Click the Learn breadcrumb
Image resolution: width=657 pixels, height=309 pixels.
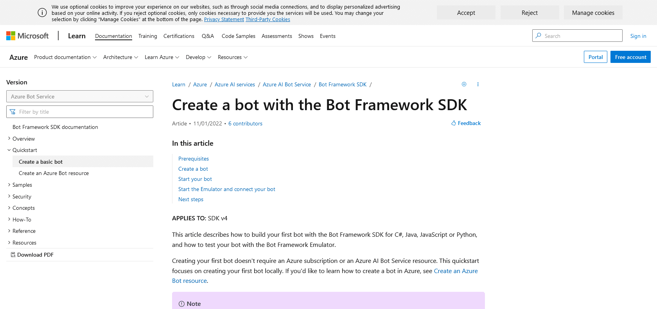[179, 84]
